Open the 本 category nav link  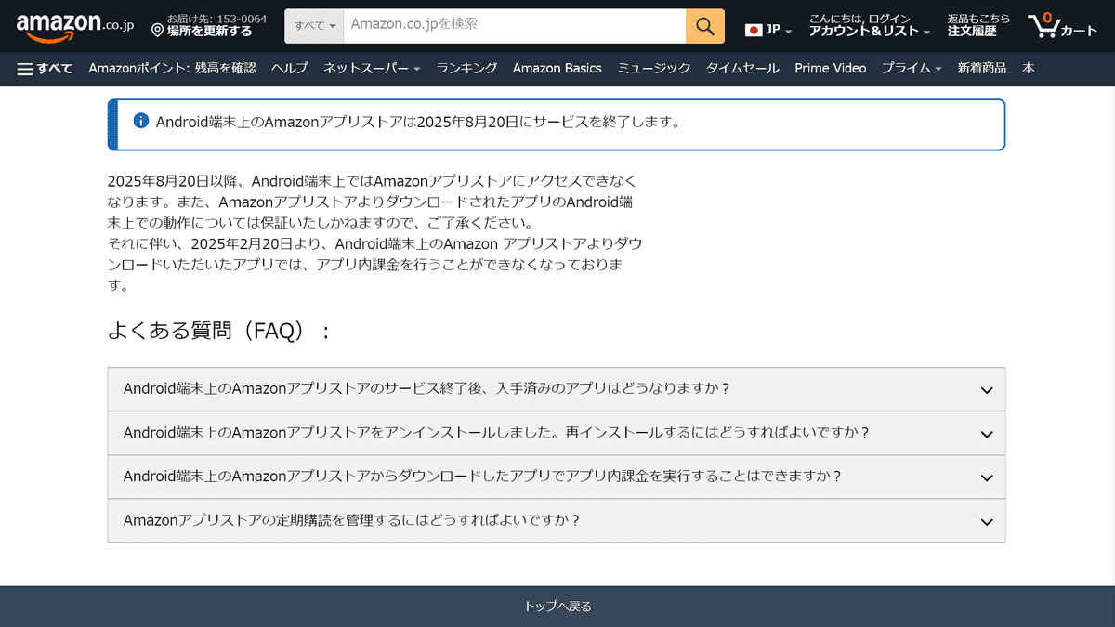tap(1028, 69)
